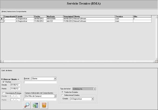Focus the Buscar text input box

(40, 82)
